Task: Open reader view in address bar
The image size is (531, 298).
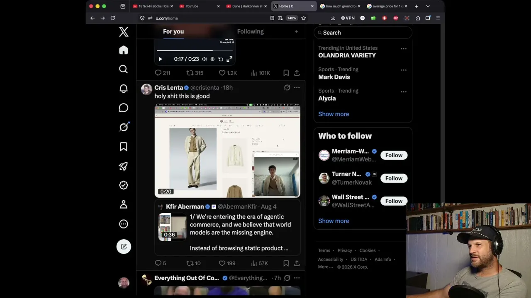Action: pos(272,18)
